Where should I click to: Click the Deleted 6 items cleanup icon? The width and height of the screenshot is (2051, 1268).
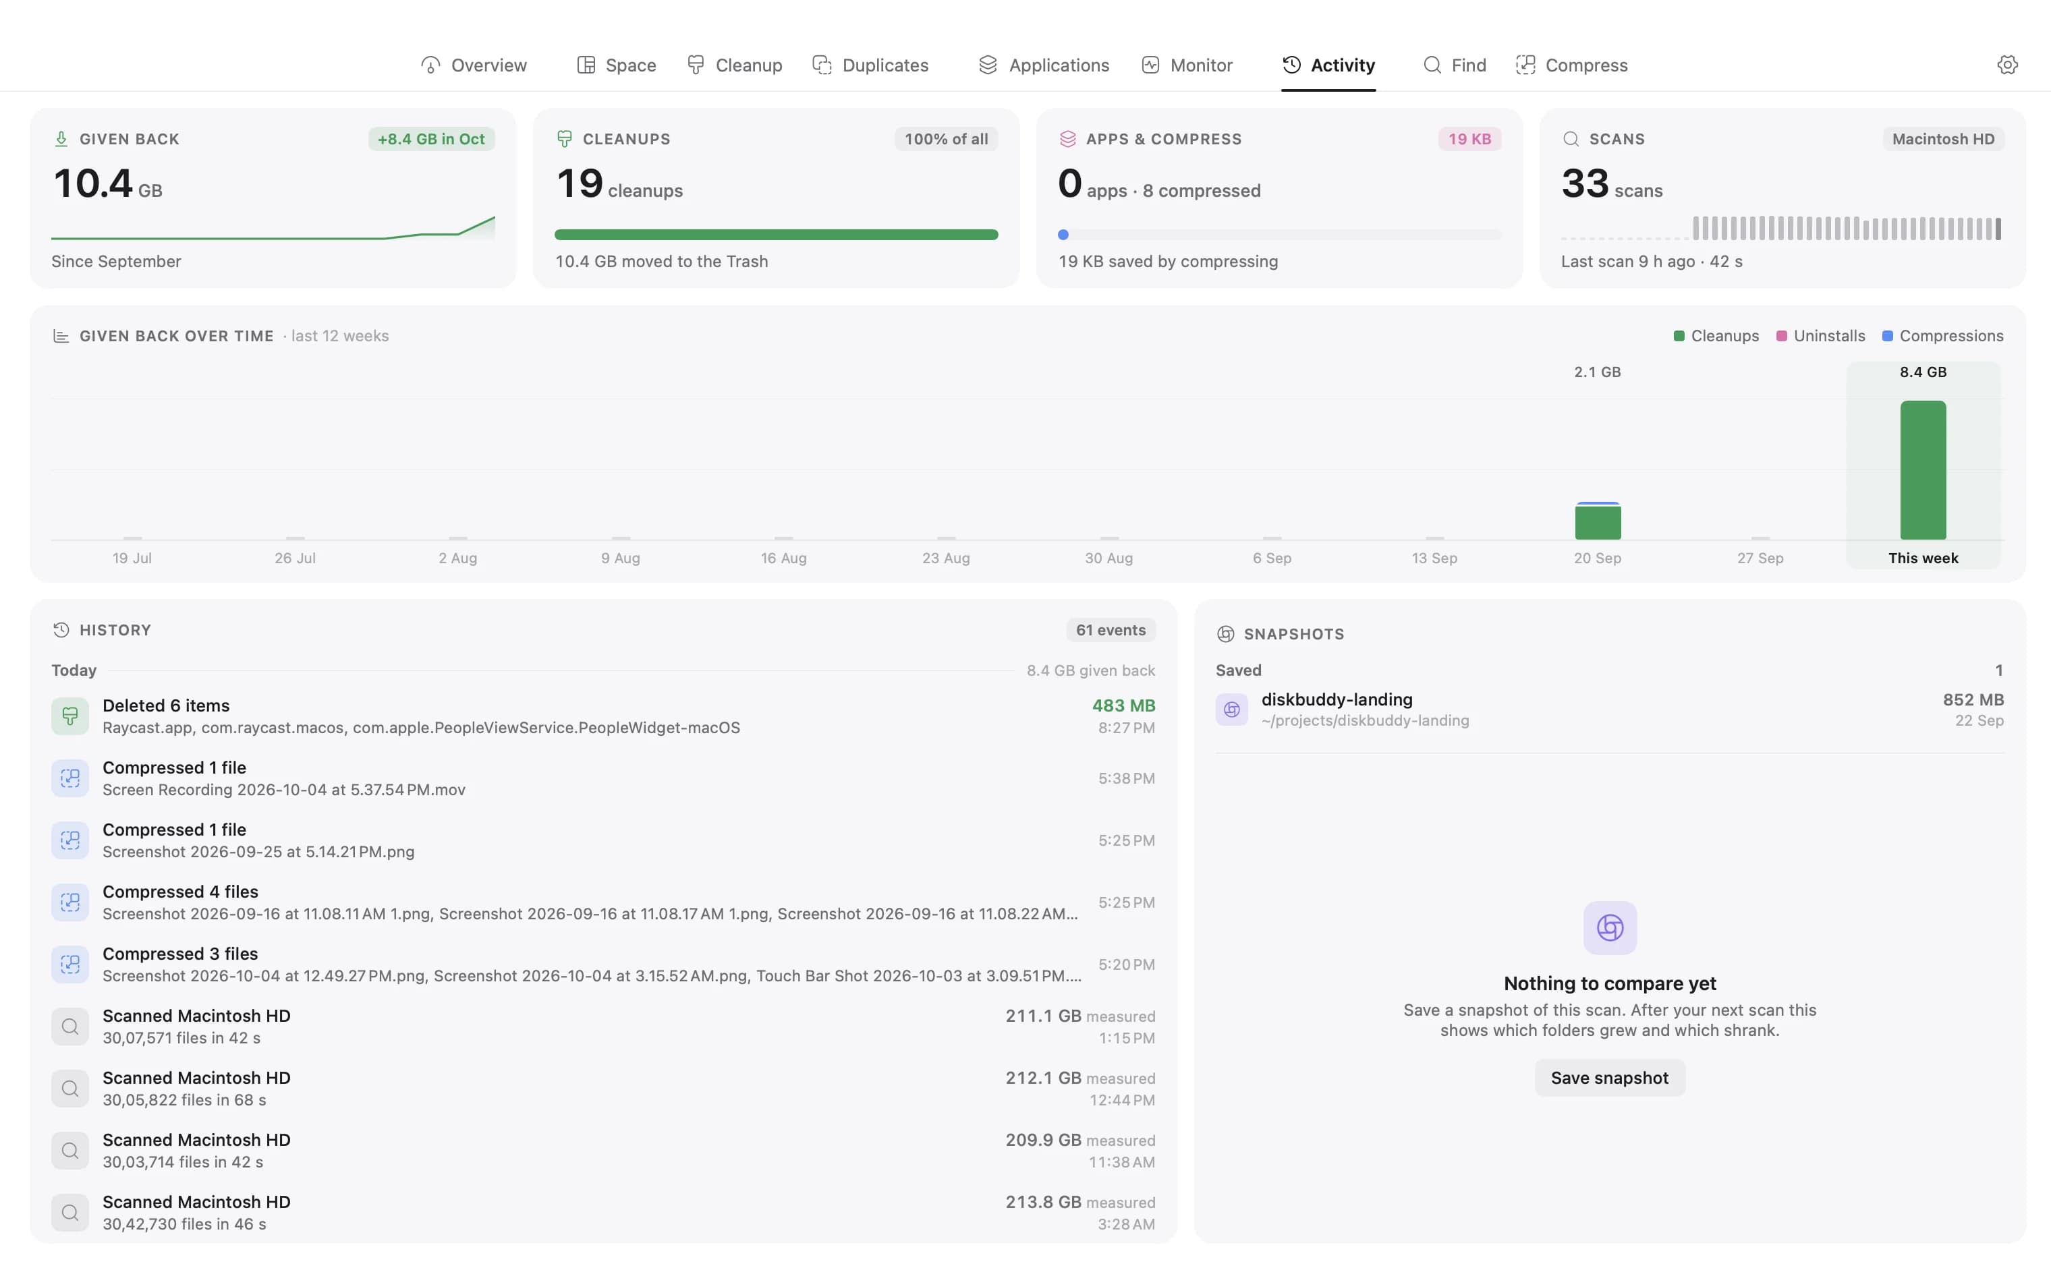coord(69,716)
